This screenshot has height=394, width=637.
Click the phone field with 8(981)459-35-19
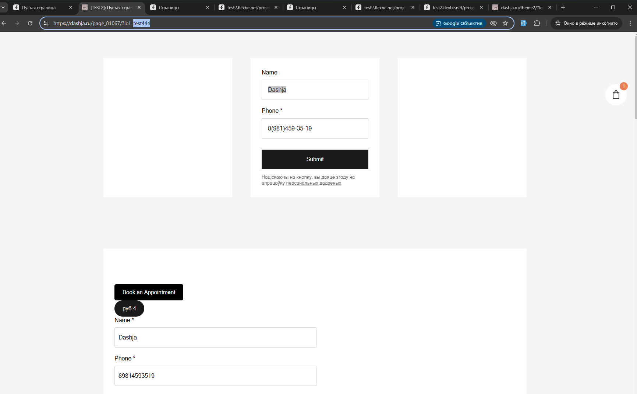coord(315,128)
